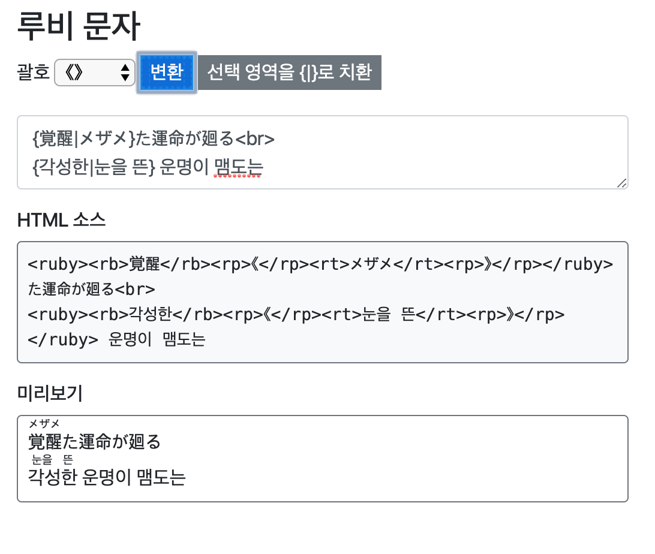The image size is (655, 554).
Task: Click the textarea resize handle
Action: (622, 183)
